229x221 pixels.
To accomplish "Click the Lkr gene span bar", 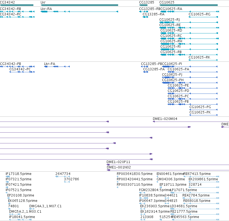I will click(79, 5).
